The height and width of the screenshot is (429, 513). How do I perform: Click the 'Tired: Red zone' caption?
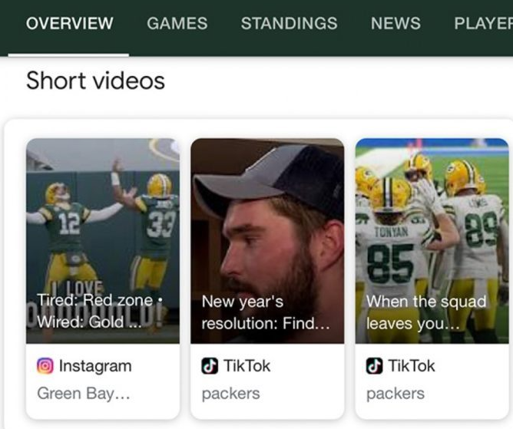(x=100, y=311)
